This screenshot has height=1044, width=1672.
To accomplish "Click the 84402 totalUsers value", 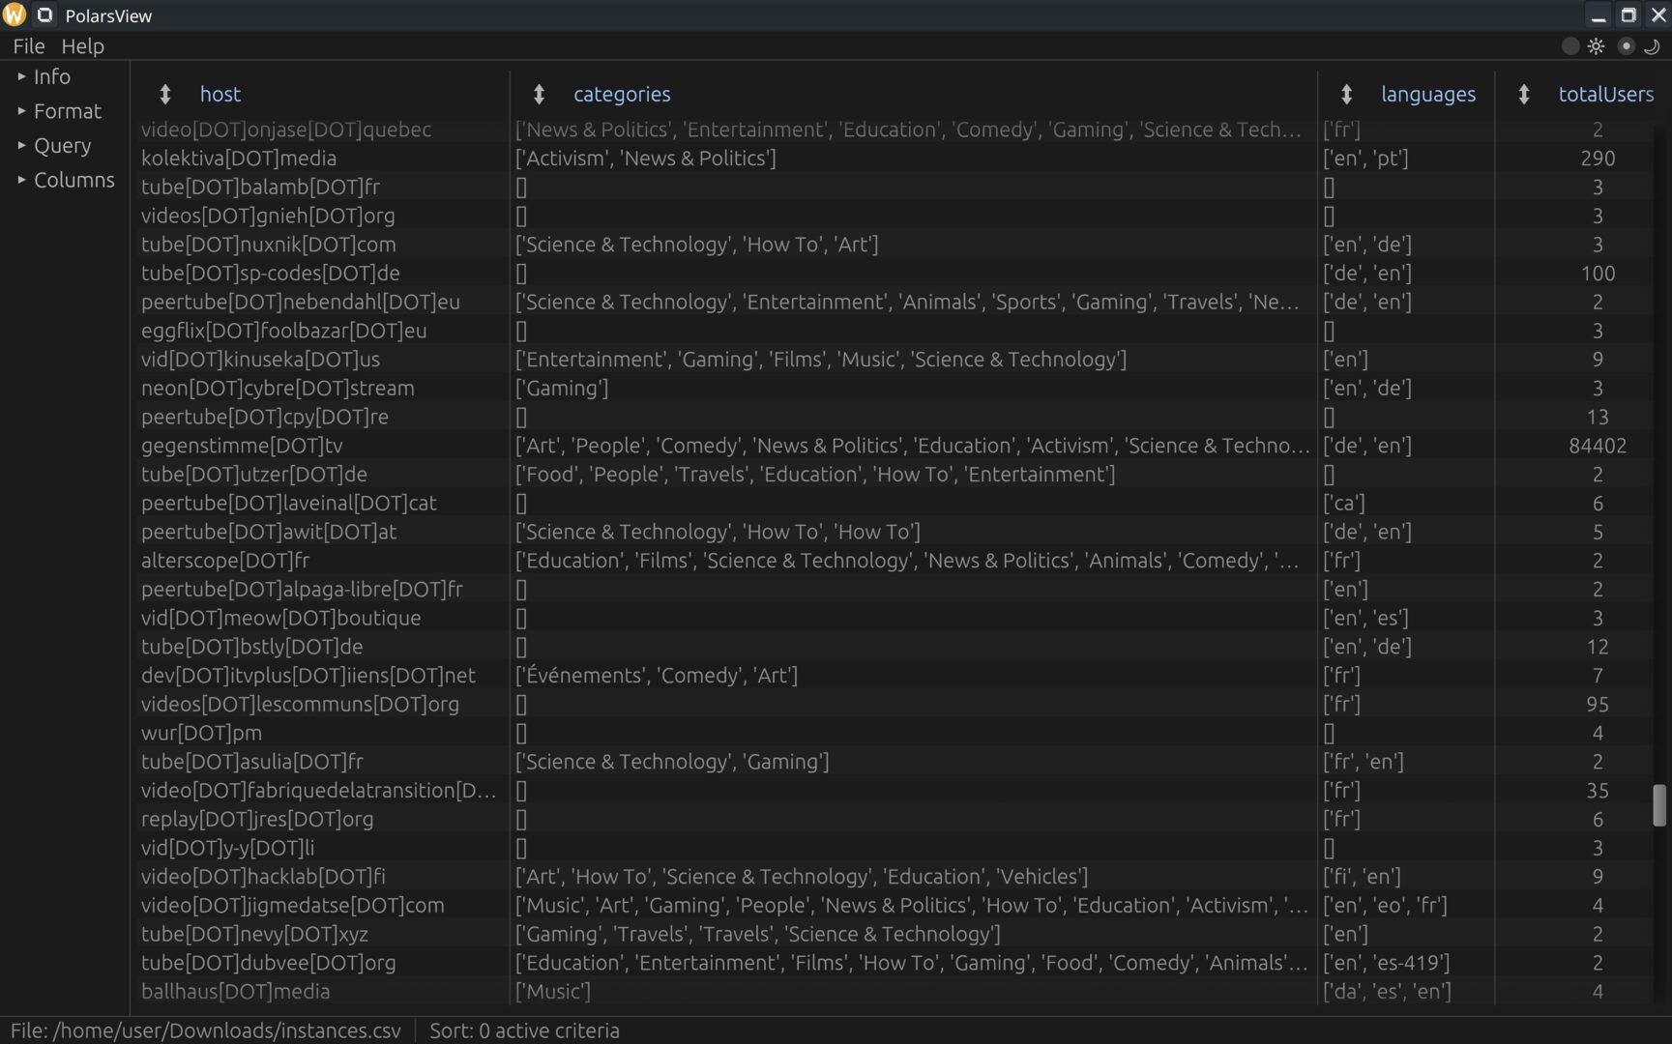I will pyautogui.click(x=1598, y=446).
